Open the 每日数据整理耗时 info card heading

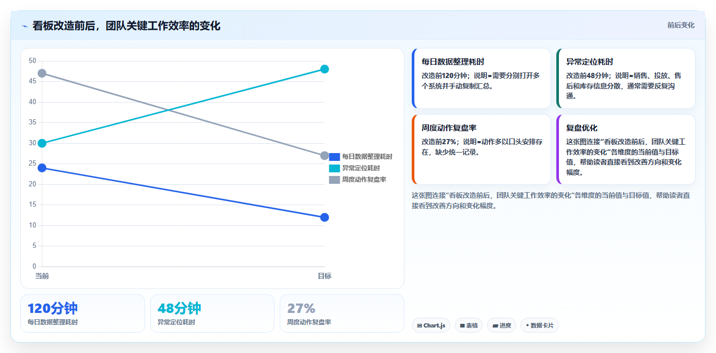click(453, 62)
